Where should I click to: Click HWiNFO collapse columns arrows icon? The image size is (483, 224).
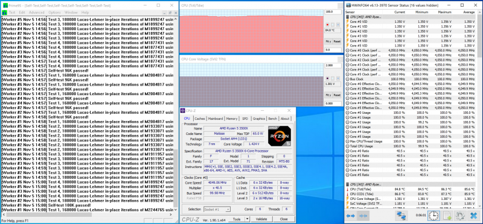tap(363, 216)
